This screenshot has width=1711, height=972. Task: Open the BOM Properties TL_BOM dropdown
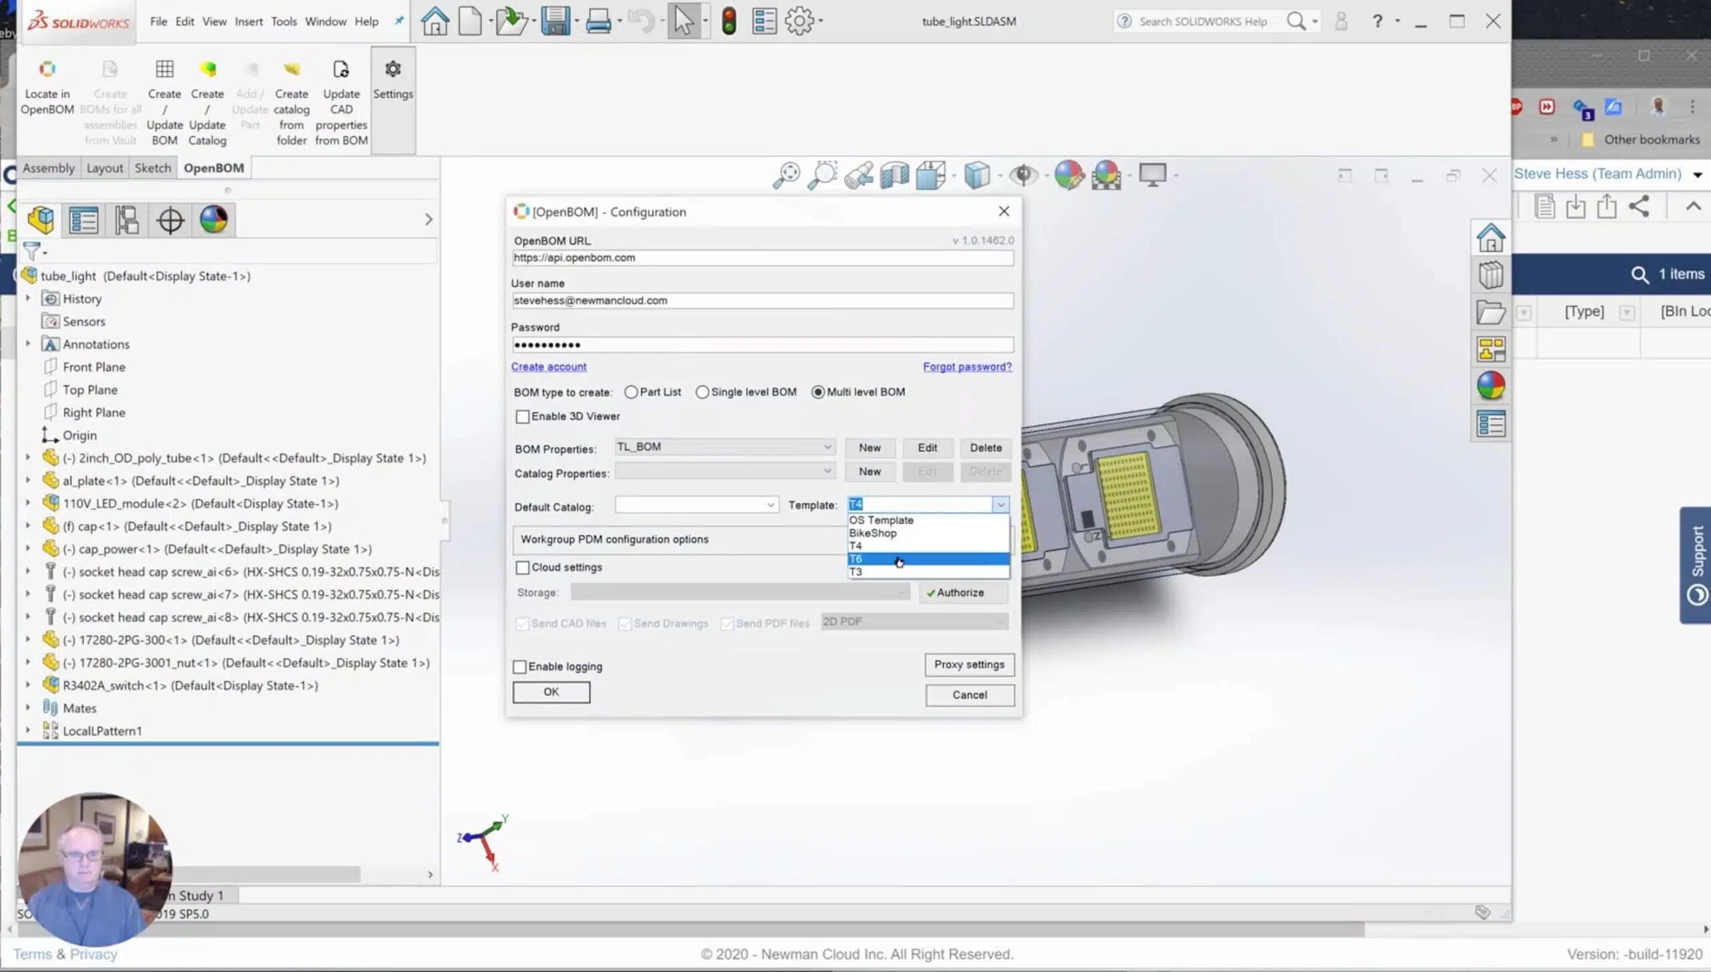tap(725, 447)
